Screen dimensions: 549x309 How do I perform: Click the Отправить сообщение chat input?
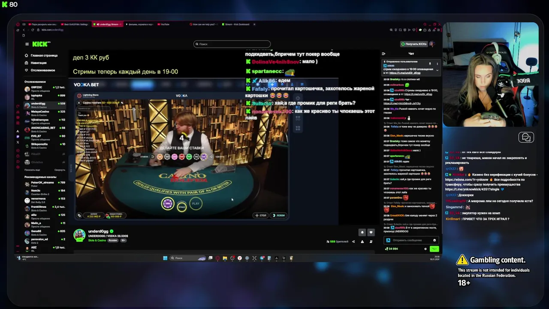410,240
